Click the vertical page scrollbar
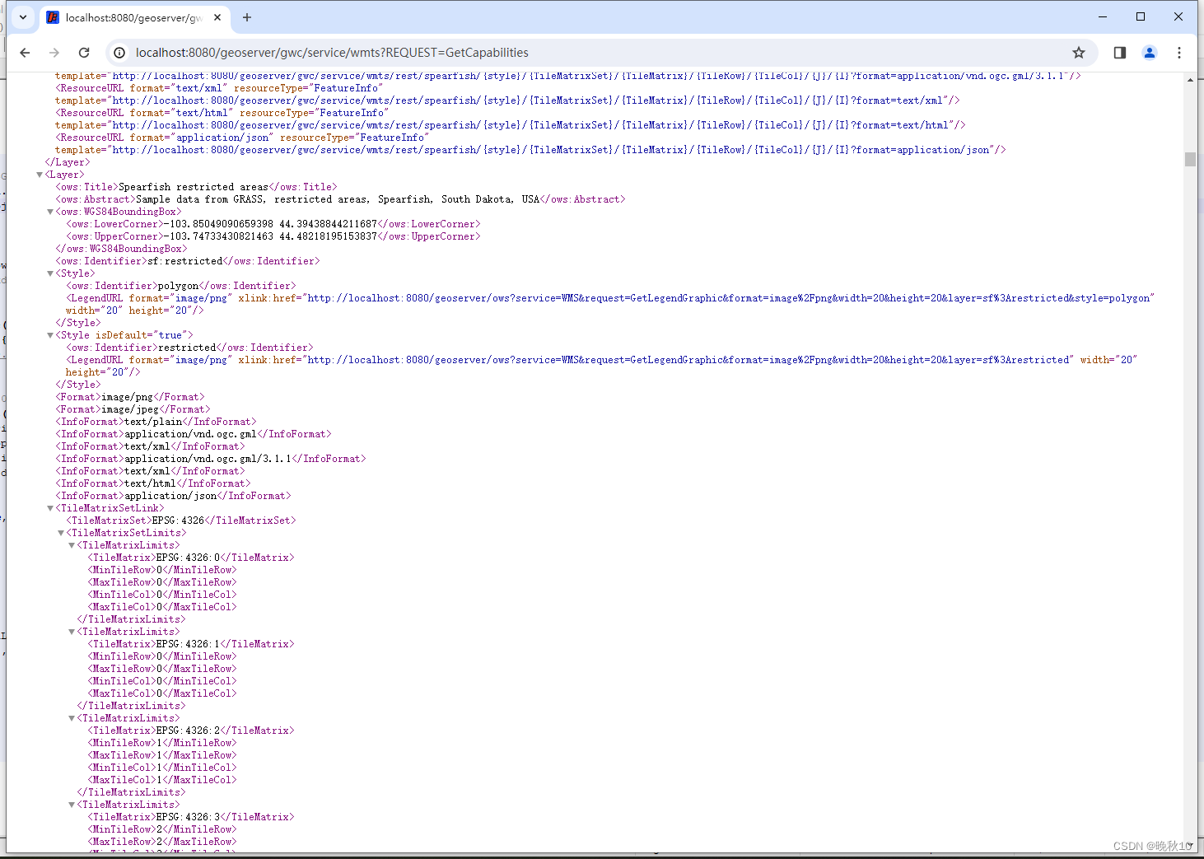The height and width of the screenshot is (859, 1204). point(1190,156)
